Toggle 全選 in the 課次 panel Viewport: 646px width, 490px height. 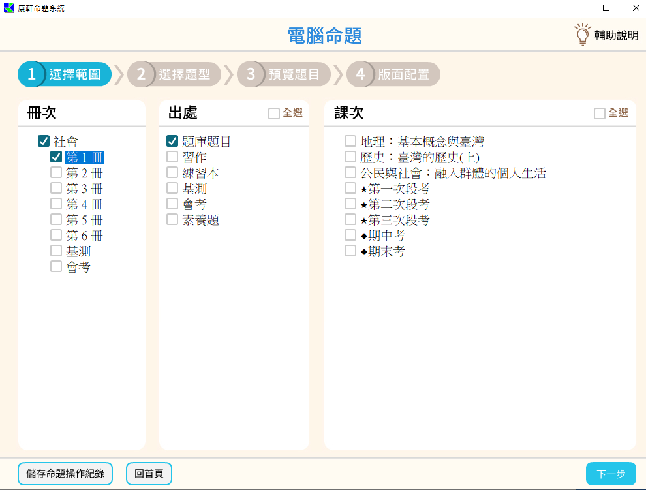600,114
